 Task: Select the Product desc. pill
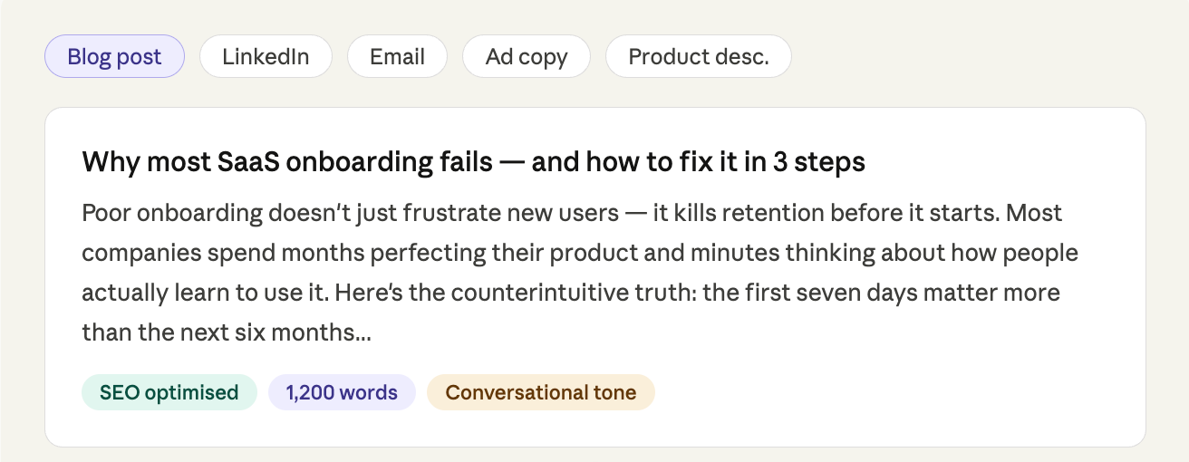[698, 57]
